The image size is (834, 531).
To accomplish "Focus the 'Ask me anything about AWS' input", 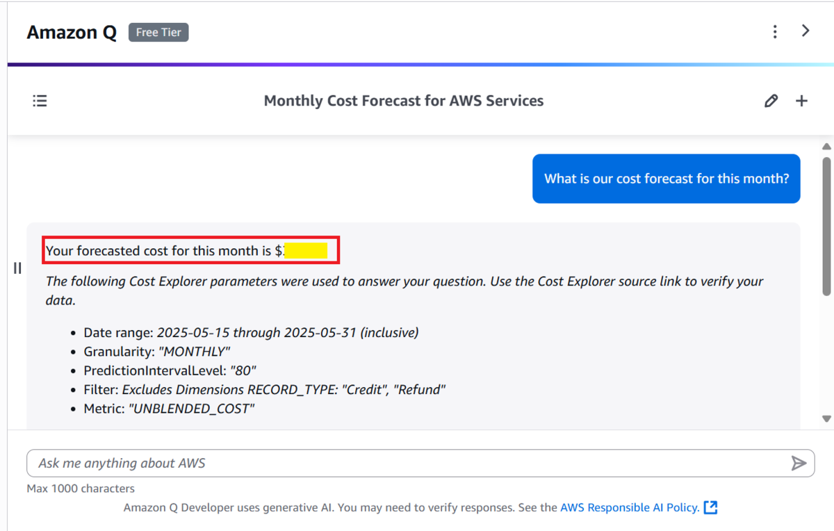I will (420, 463).
